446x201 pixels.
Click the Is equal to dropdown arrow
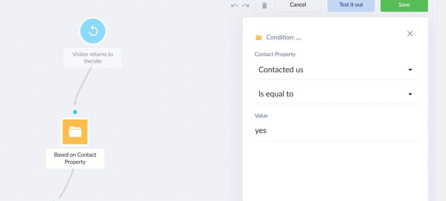410,94
